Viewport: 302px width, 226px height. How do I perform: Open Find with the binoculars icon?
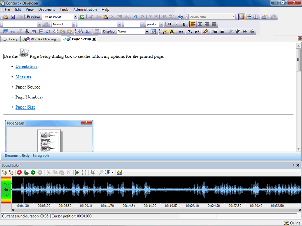coord(80,32)
